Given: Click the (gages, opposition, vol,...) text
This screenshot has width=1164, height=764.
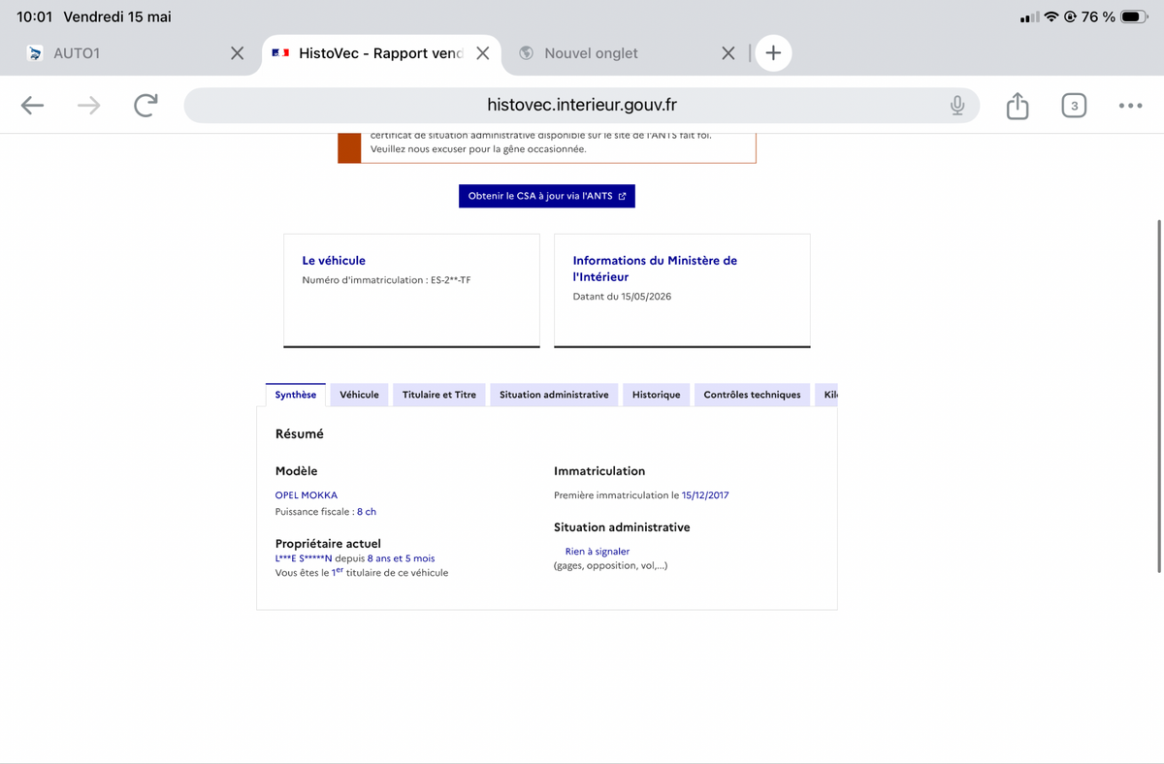Looking at the screenshot, I should (610, 565).
